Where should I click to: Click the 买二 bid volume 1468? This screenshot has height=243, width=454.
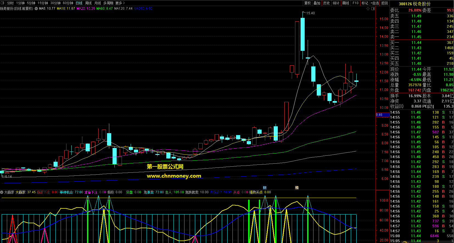(x=449, y=48)
